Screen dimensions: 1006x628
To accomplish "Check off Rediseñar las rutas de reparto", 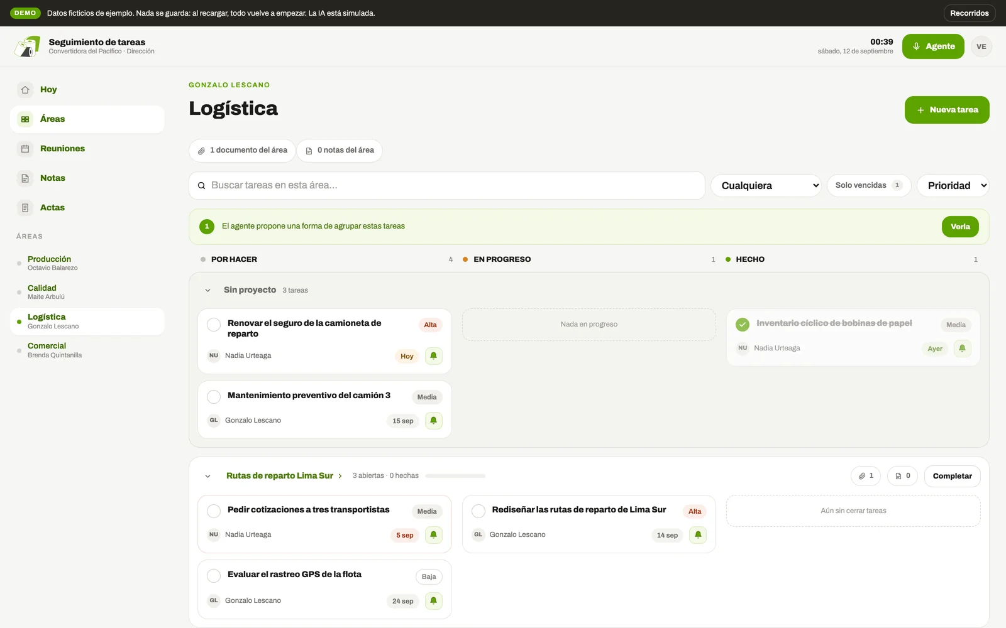I will [478, 511].
